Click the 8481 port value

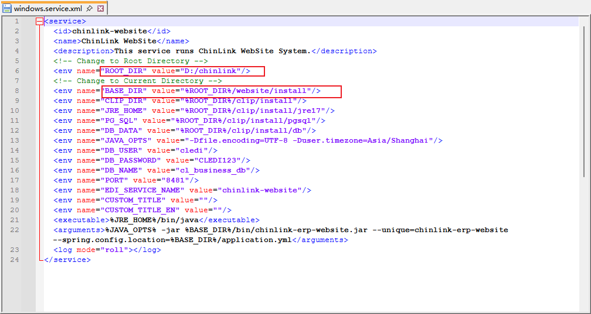click(x=175, y=180)
